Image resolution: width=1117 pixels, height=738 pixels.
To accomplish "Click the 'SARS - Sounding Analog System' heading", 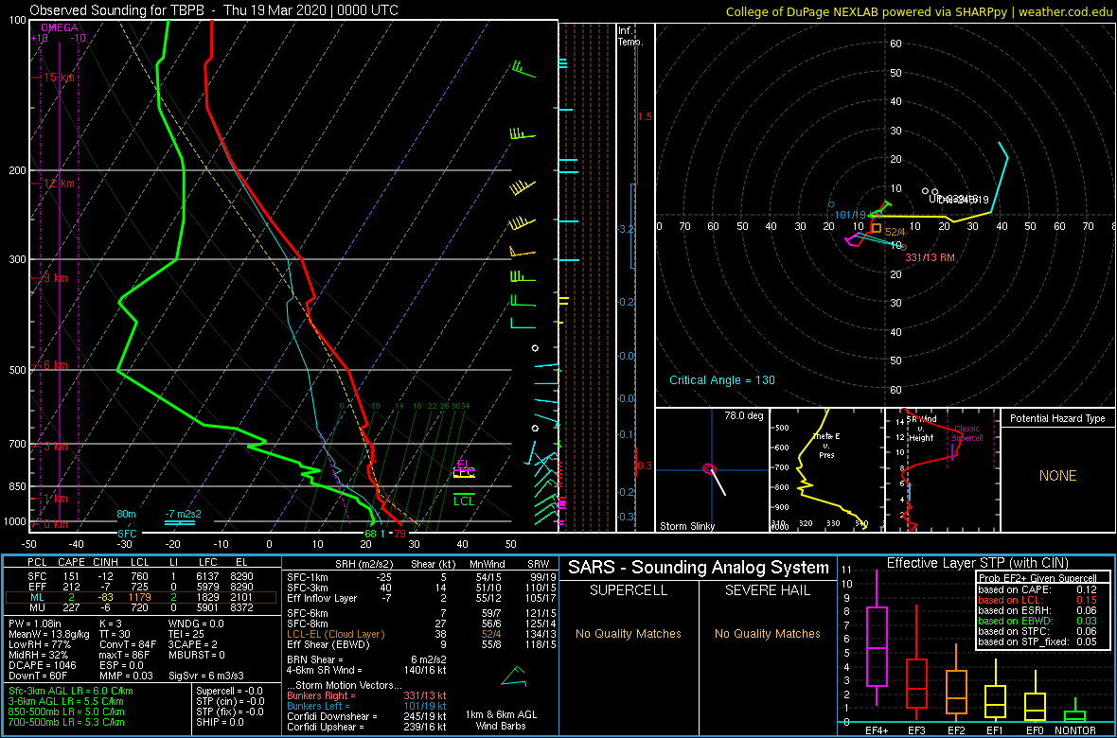I will point(699,568).
